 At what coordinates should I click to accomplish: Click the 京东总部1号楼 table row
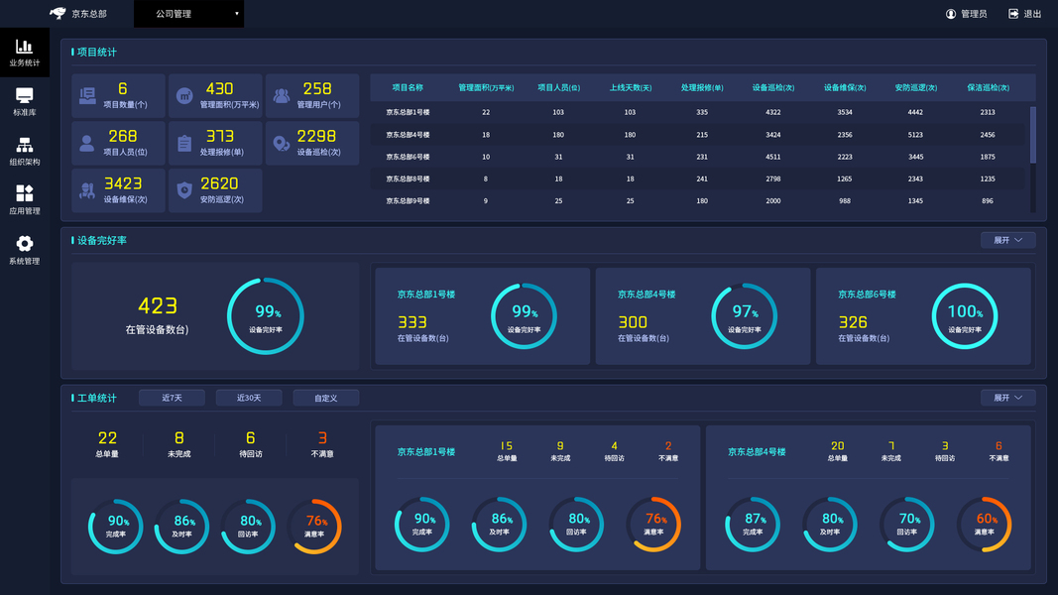click(698, 113)
